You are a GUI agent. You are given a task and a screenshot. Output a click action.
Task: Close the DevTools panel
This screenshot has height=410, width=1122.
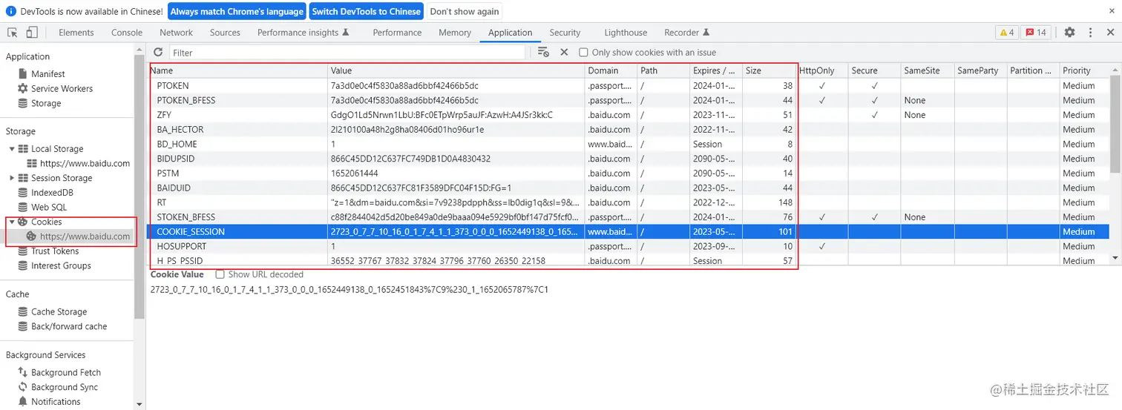(1111, 33)
